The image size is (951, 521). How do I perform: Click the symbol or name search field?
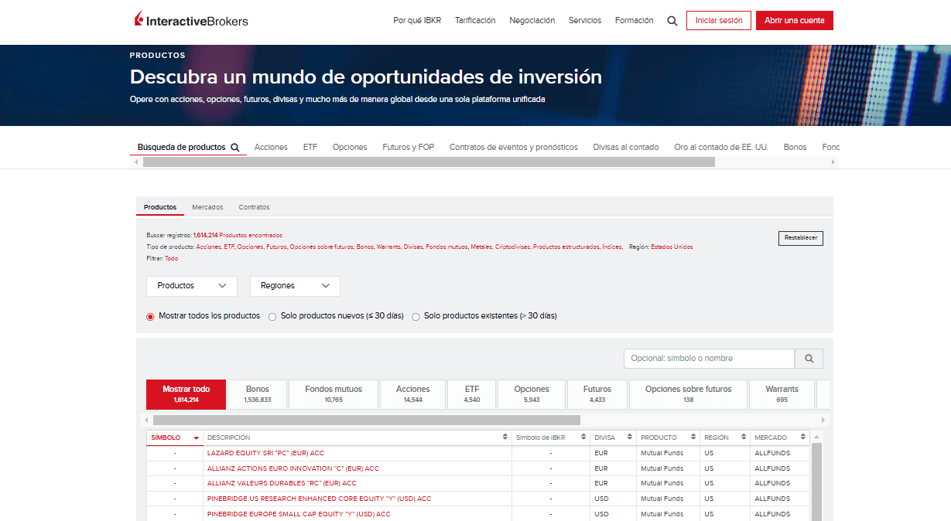(x=709, y=359)
